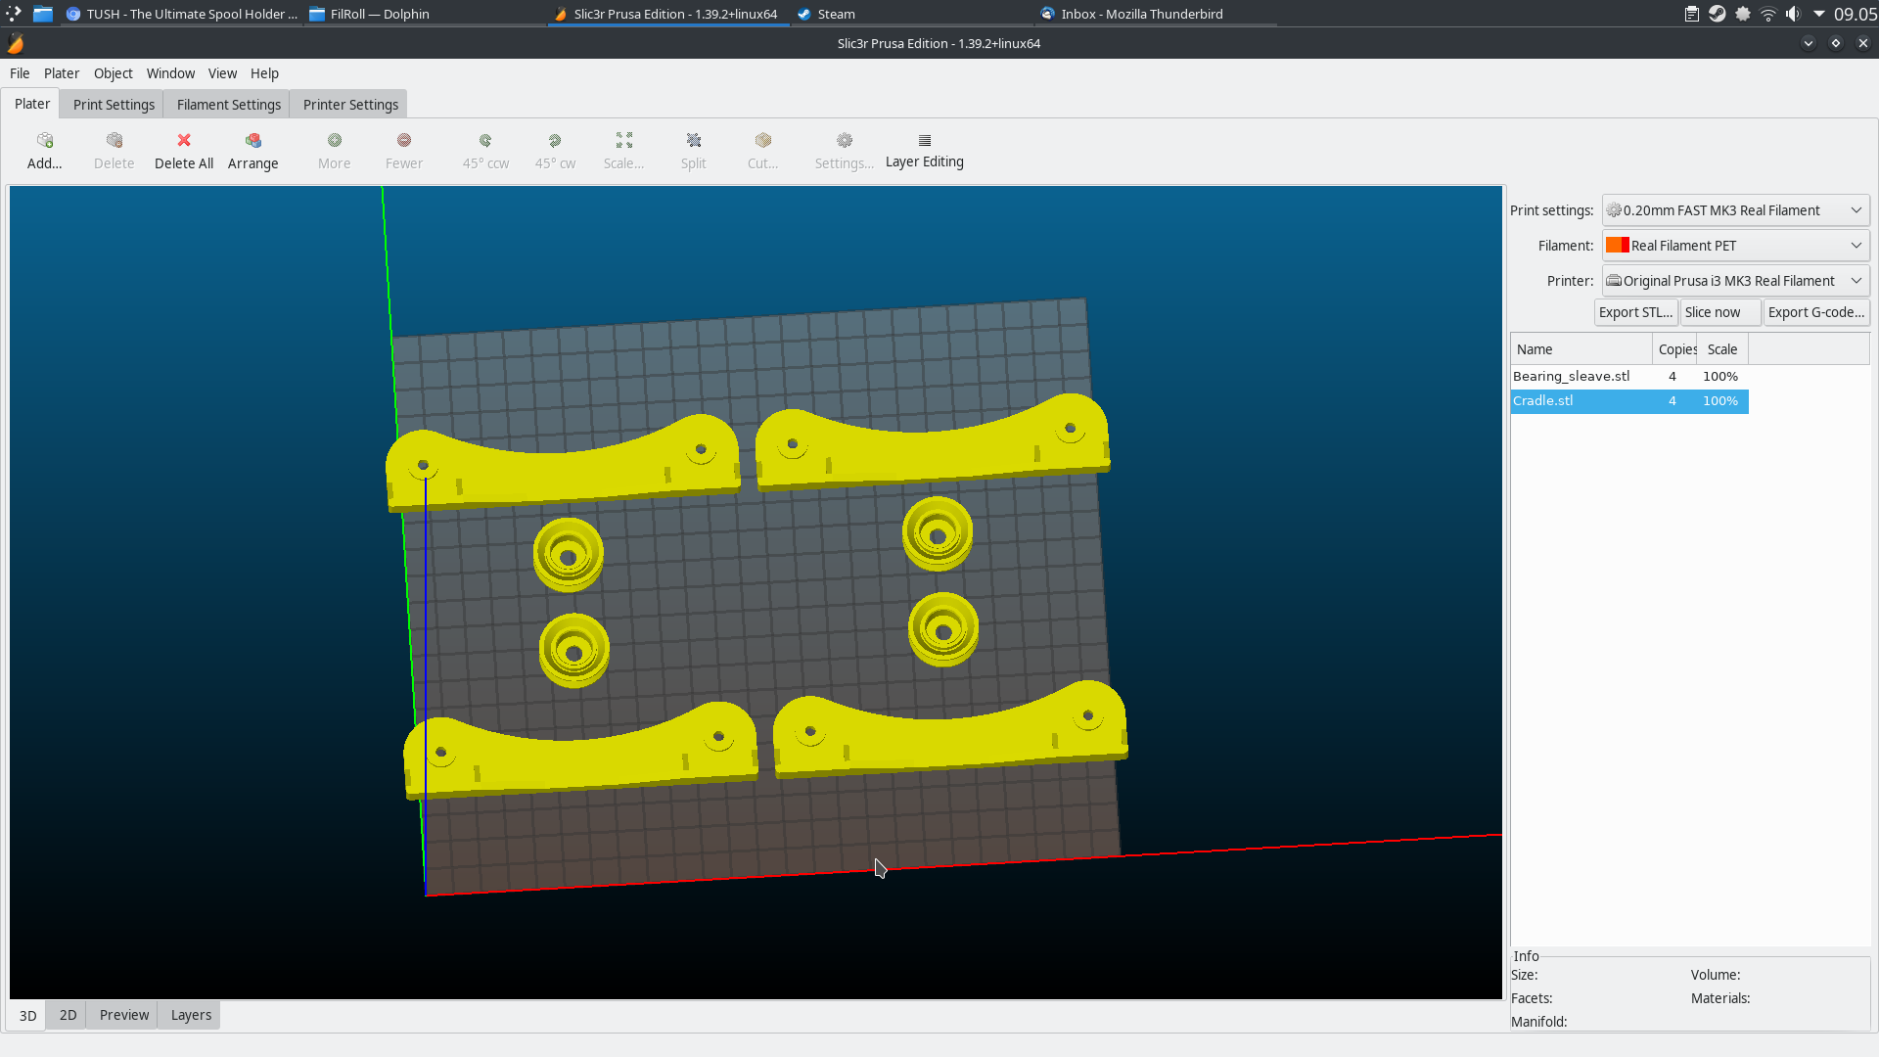Add a copy with the More icon
1879x1057 pixels.
click(x=335, y=141)
